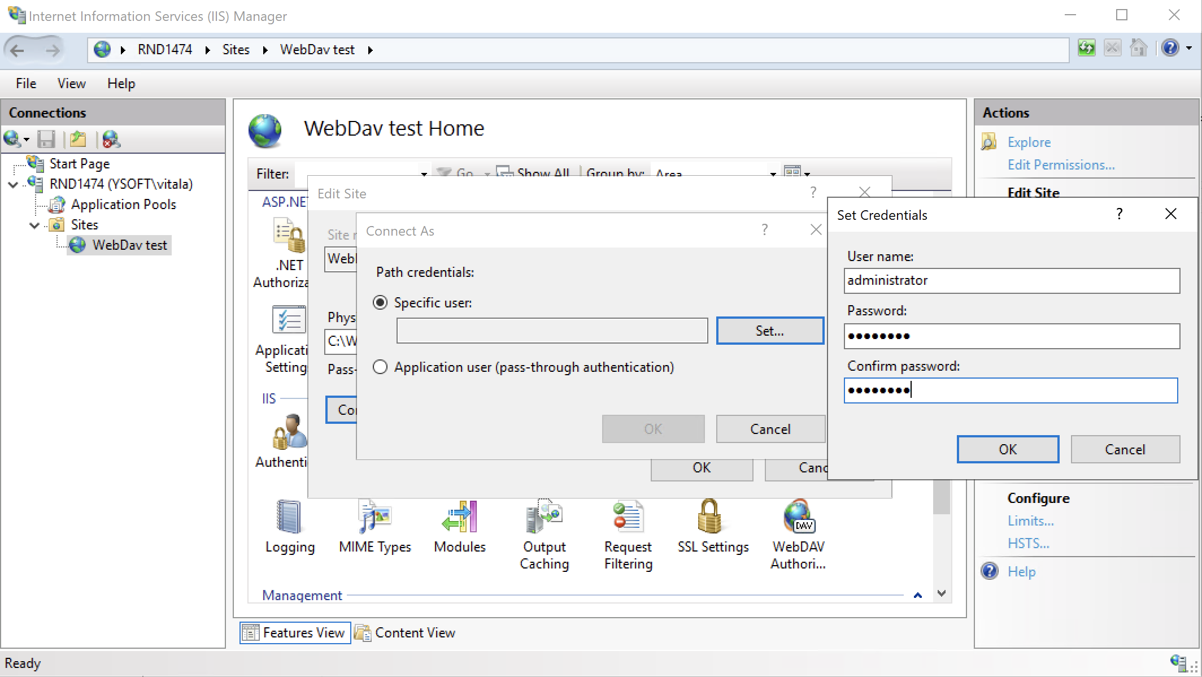Collapse the Sites tree node

[x=34, y=224]
